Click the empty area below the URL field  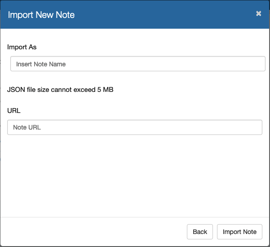tap(135, 175)
